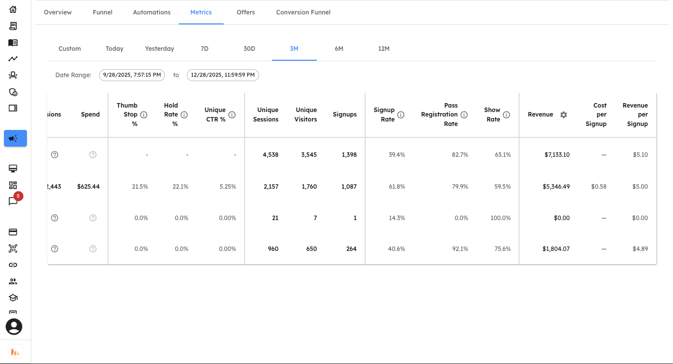Click the info icon beside Signup Rate
The width and height of the screenshot is (673, 364).
click(x=402, y=114)
